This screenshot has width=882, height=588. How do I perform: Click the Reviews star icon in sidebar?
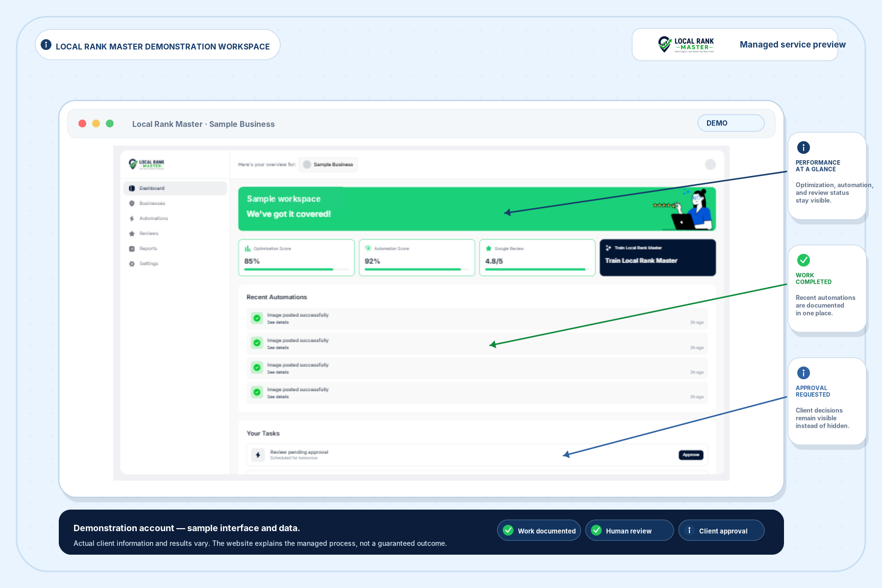(x=132, y=234)
